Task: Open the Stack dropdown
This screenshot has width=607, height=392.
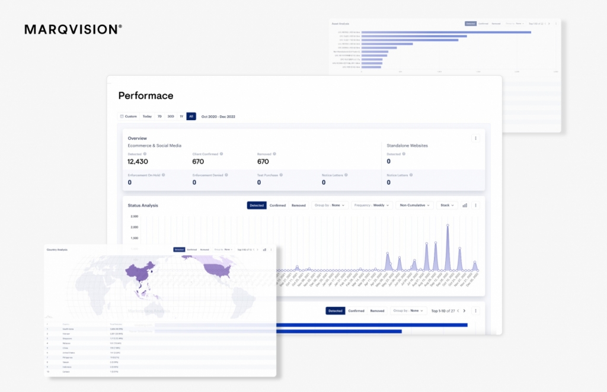Action: [x=447, y=205]
